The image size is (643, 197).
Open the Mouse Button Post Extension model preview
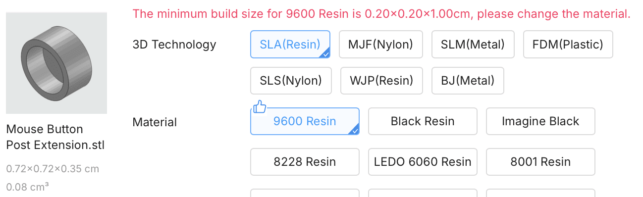(56, 63)
